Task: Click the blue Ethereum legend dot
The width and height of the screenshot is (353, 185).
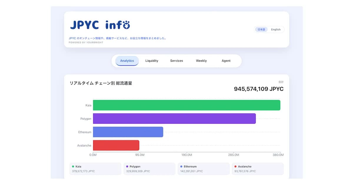Action: point(182,166)
